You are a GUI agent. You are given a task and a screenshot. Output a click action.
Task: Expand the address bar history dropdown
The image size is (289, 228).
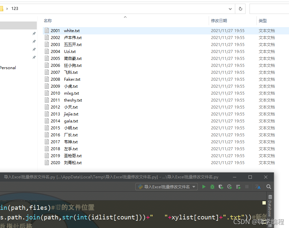[230, 9]
